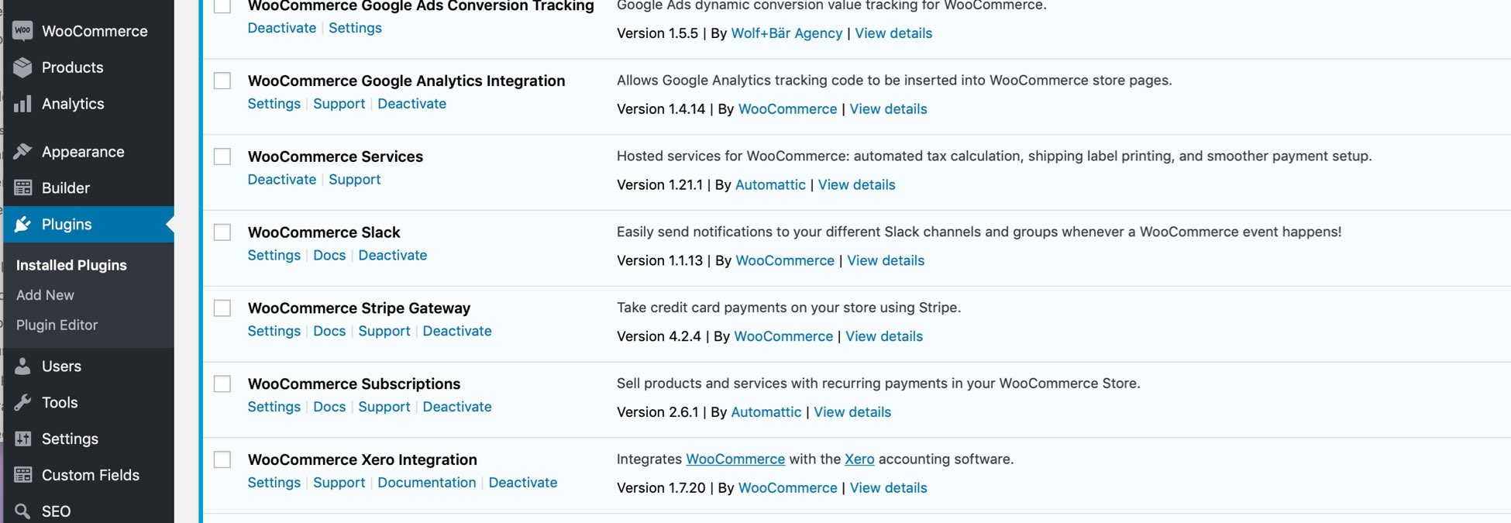Screen dimensions: 1511x523
Task: Tick the WooCommerce Slack checkbox
Action: 222,232
